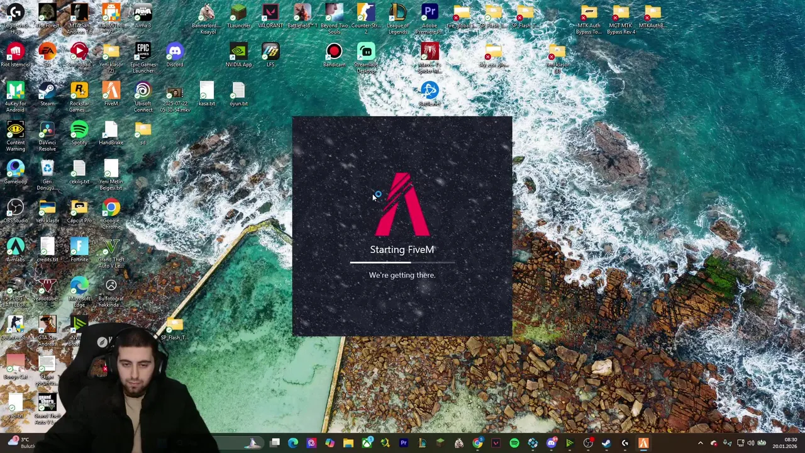Select the sd folder on desktop
The width and height of the screenshot is (805, 453).
pos(143,133)
